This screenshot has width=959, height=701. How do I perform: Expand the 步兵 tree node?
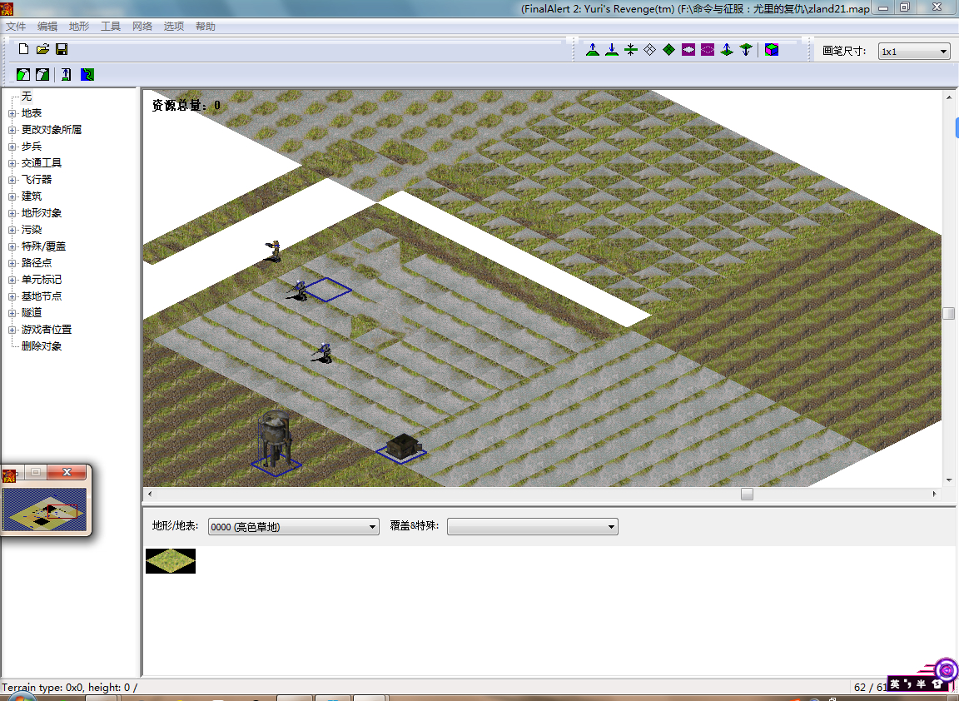[12, 147]
